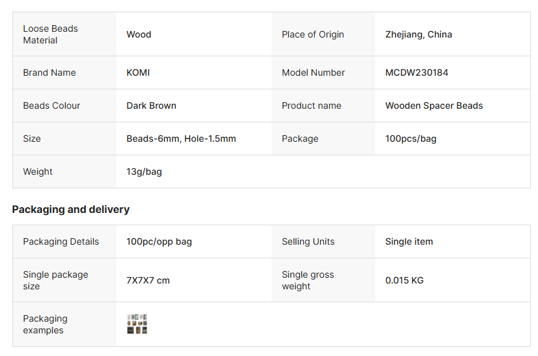Click the 'Packaging and delivery' heading
This screenshot has width=538, height=356.
(71, 210)
